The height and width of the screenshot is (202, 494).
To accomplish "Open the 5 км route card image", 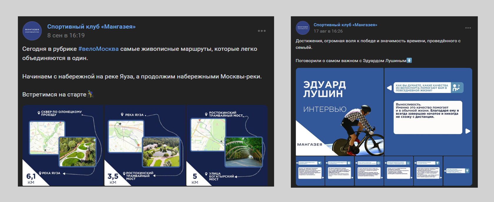I will click(x=227, y=146).
